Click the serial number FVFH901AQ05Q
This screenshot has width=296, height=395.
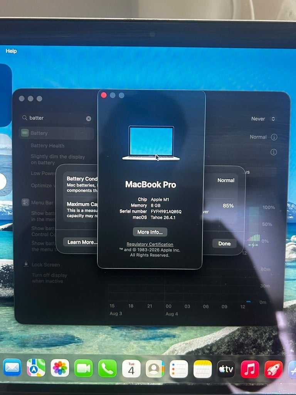point(166,211)
